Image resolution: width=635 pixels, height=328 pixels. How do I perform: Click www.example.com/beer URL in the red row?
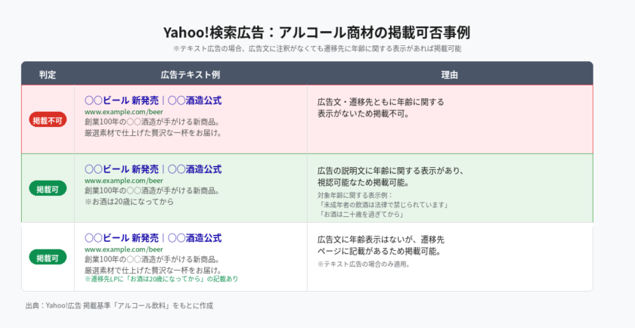click(x=123, y=112)
